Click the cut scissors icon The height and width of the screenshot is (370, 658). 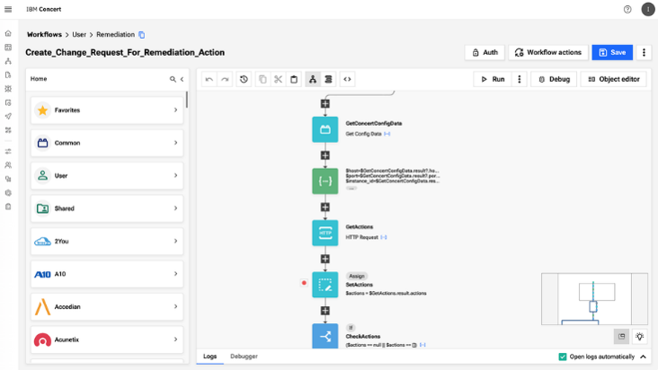click(279, 79)
